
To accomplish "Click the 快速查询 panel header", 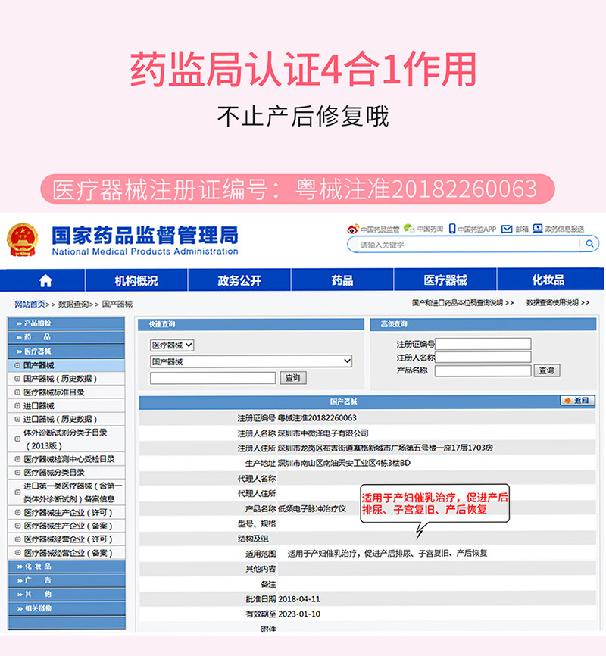I will click(x=251, y=324).
